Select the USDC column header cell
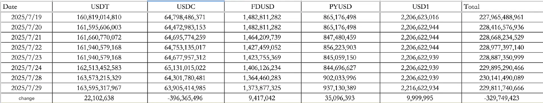 pos(186,6)
